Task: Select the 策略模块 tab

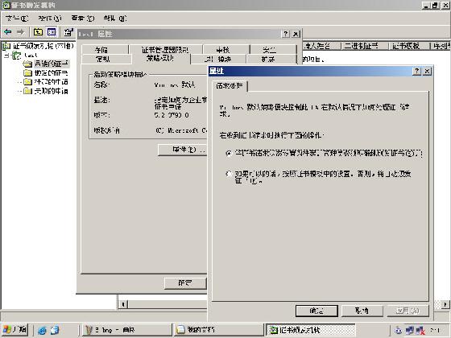Action: [160, 58]
